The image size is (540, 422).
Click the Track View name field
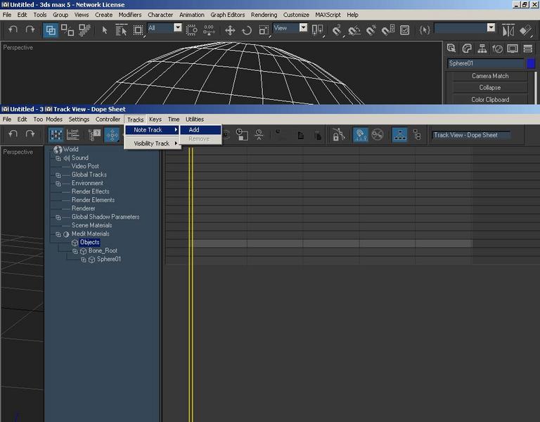[471, 135]
